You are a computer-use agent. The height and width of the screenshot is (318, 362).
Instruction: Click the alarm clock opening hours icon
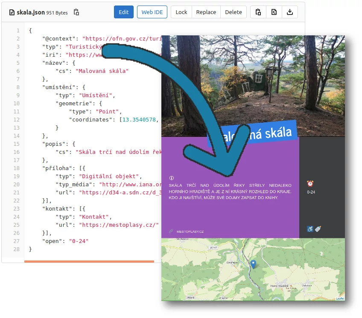point(310,184)
